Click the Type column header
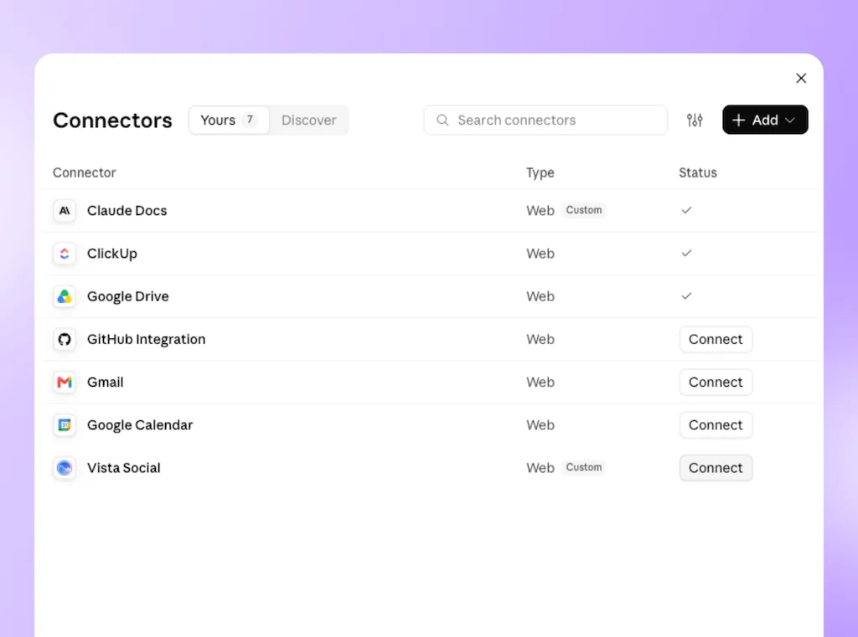The image size is (858, 637). click(540, 172)
